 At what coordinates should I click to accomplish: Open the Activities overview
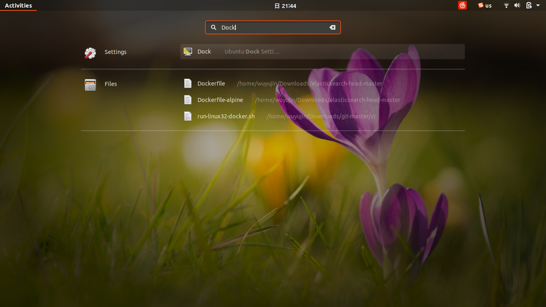[x=18, y=5]
